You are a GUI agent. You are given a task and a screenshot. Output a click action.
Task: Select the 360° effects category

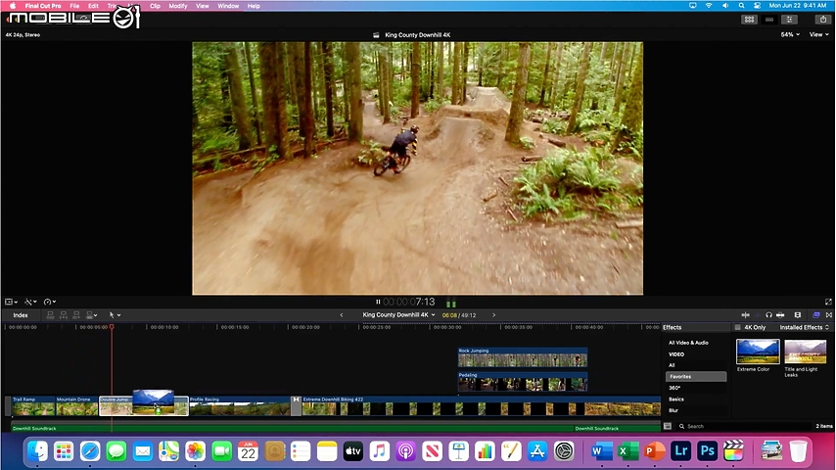coord(674,388)
